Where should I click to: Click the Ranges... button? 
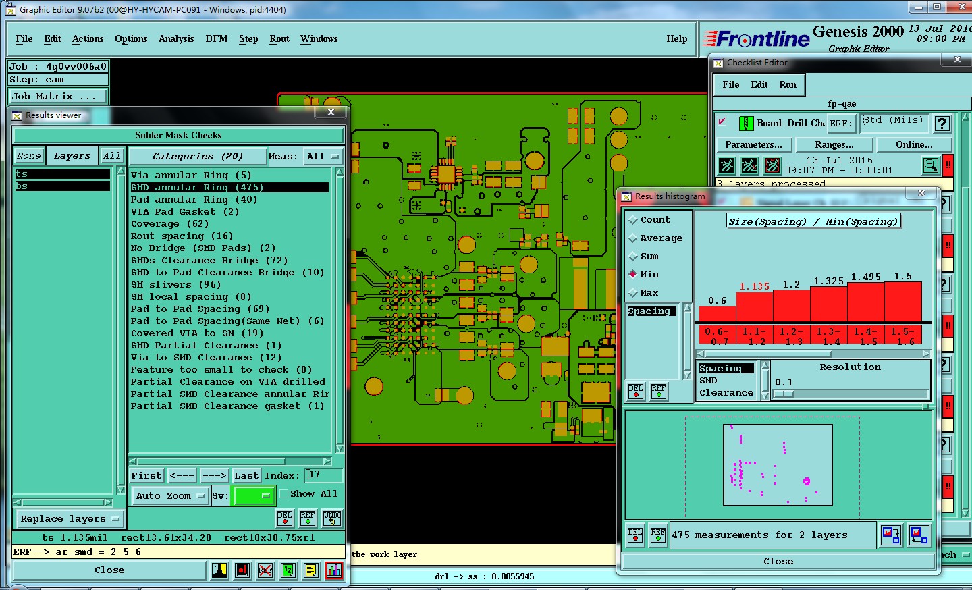click(x=834, y=144)
